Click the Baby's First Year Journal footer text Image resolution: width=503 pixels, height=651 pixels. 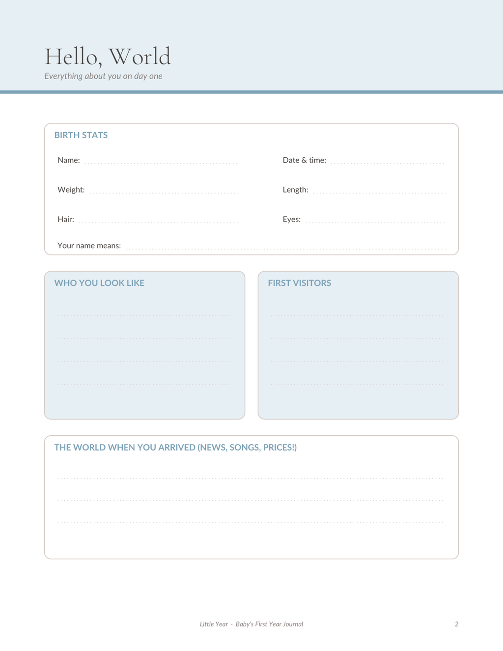[x=269, y=624]
